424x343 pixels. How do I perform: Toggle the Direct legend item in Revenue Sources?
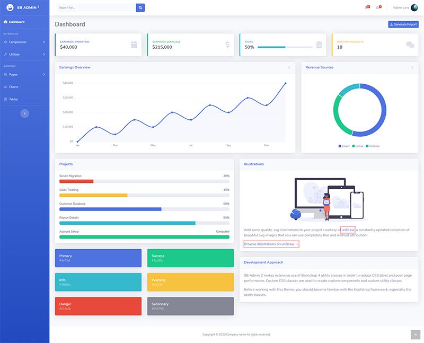pos(344,146)
